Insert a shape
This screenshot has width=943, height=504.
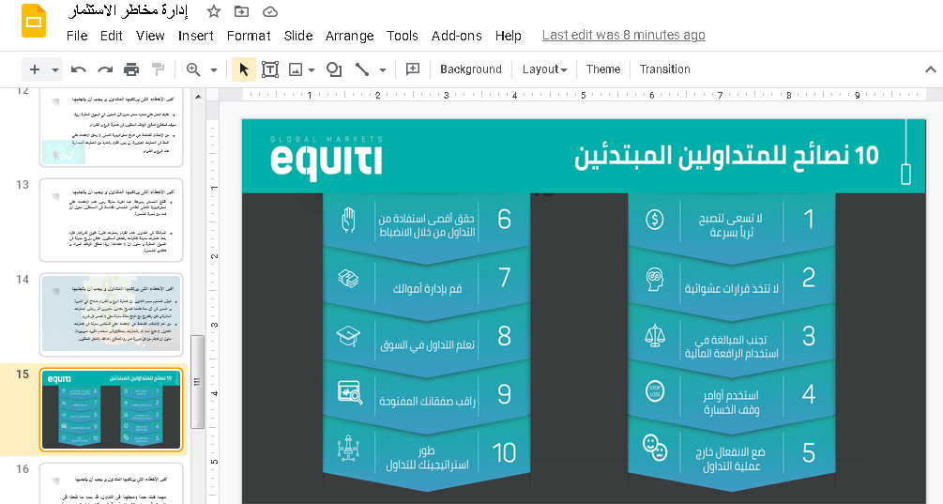point(334,69)
